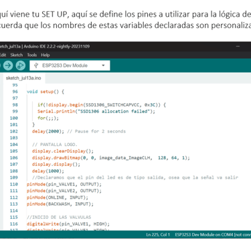Click the '// PANTALLA LOGO.' comment
This screenshot has width=251, height=245.
point(55,145)
